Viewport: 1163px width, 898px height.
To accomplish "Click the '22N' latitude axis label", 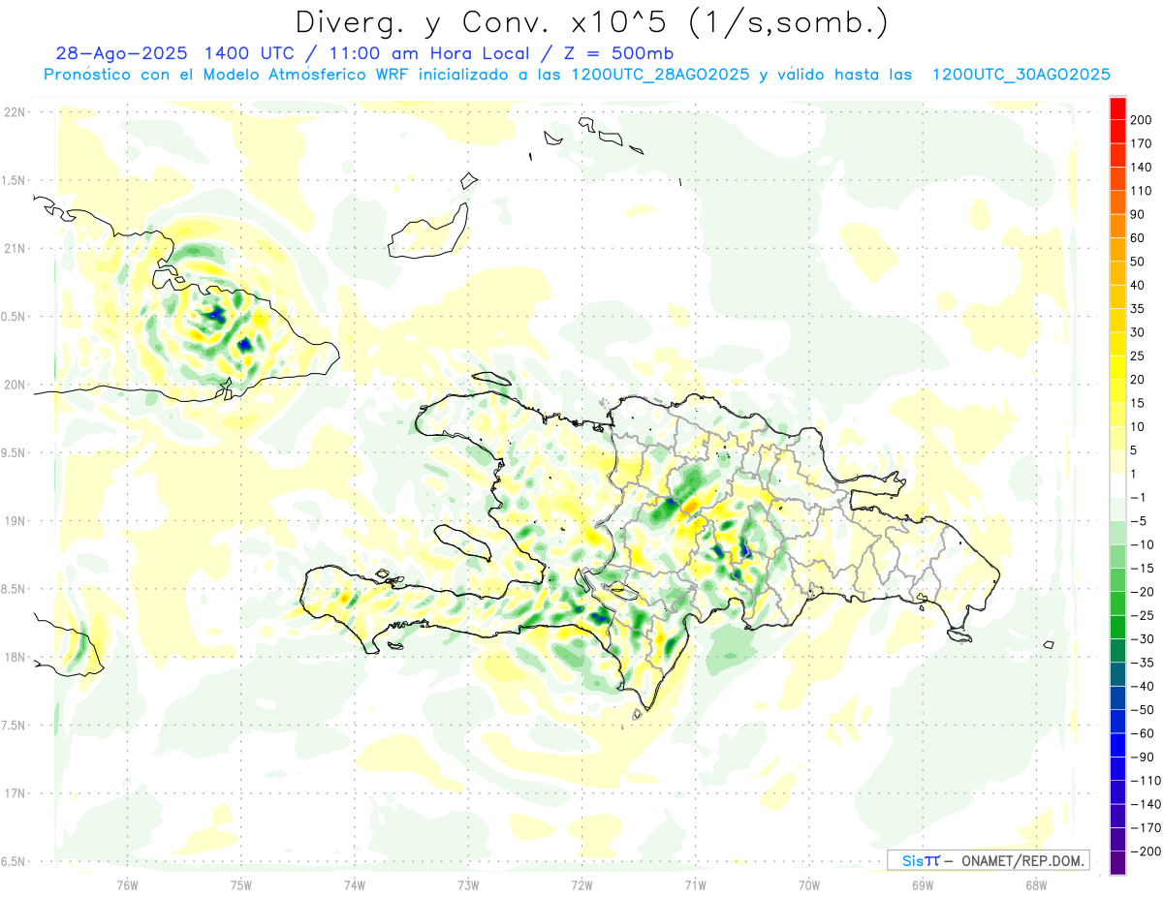I will point(14,112).
